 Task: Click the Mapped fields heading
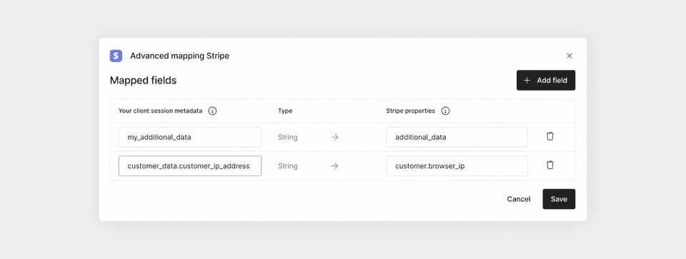143,81
